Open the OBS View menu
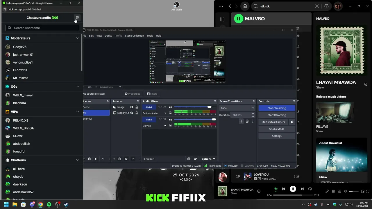Screen dimensions: 372x209 tap(99, 36)
